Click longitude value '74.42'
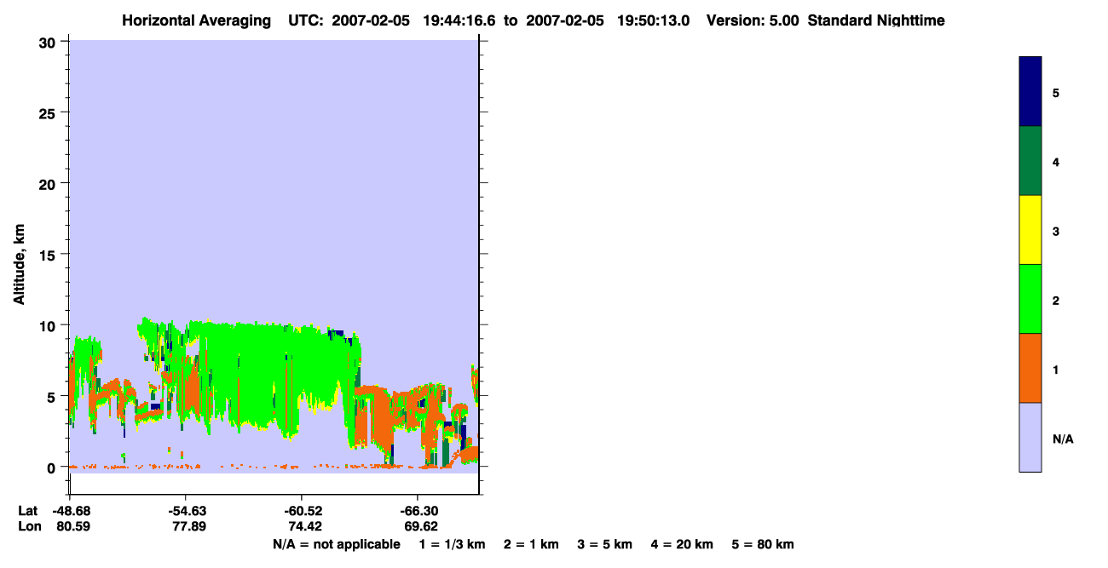The image size is (1108, 568). click(304, 526)
